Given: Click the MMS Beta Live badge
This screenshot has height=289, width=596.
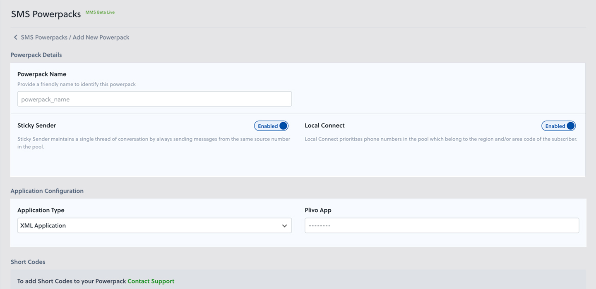Looking at the screenshot, I should pyautogui.click(x=100, y=12).
